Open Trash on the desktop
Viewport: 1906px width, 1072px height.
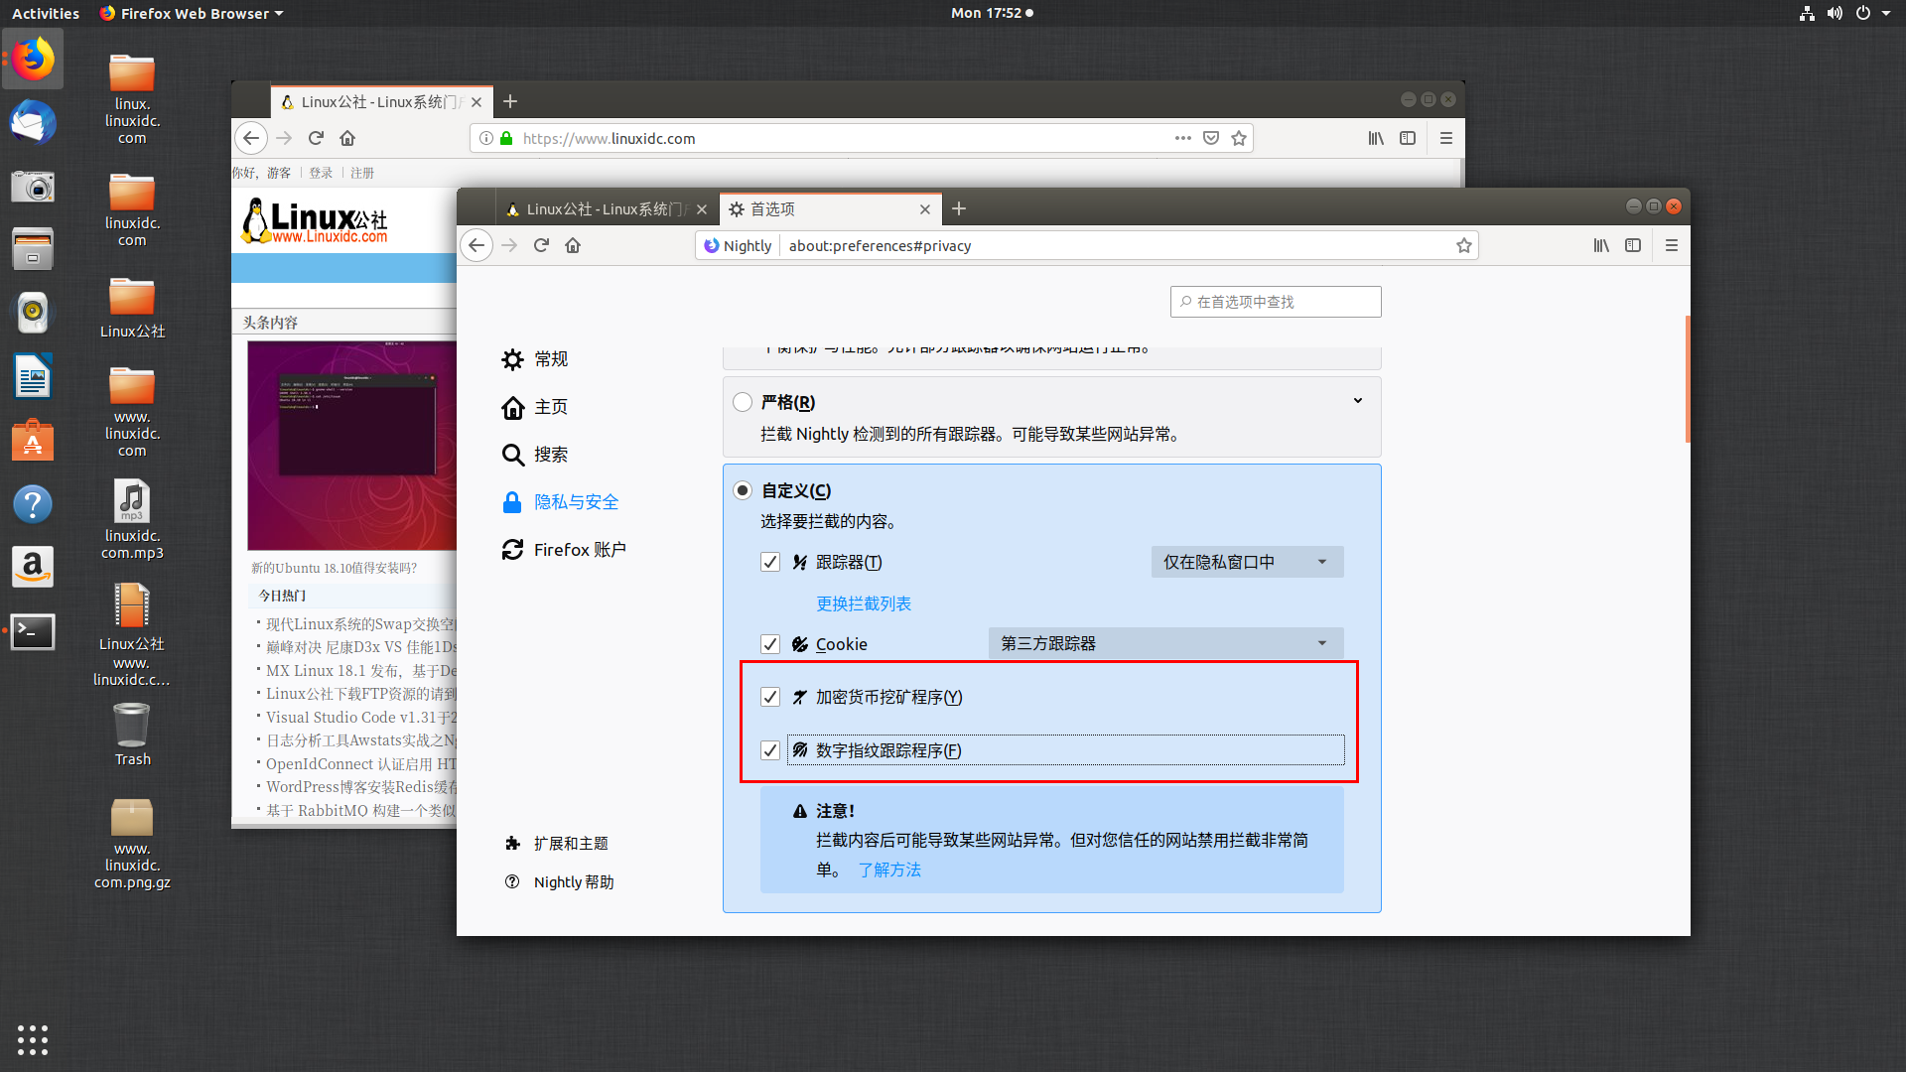click(x=132, y=735)
